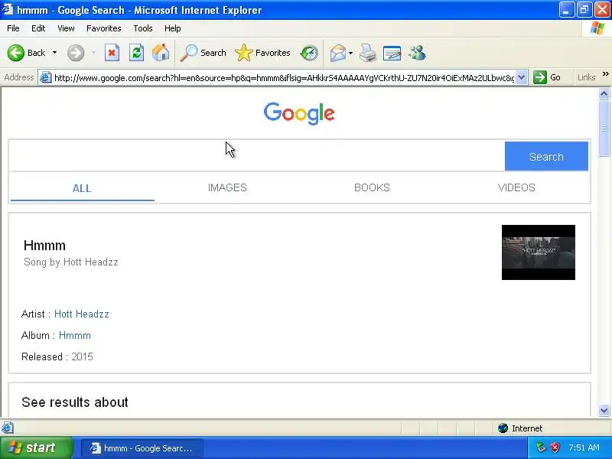Follow the Hmmm album link
612x459 pixels.
click(74, 336)
